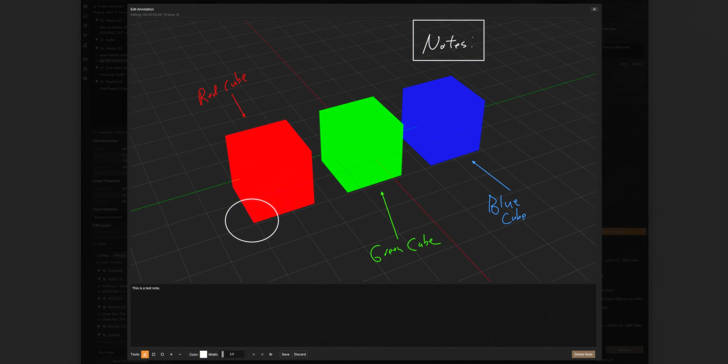Click the Delete Note button
Screen dimensions: 728x364
click(583, 354)
